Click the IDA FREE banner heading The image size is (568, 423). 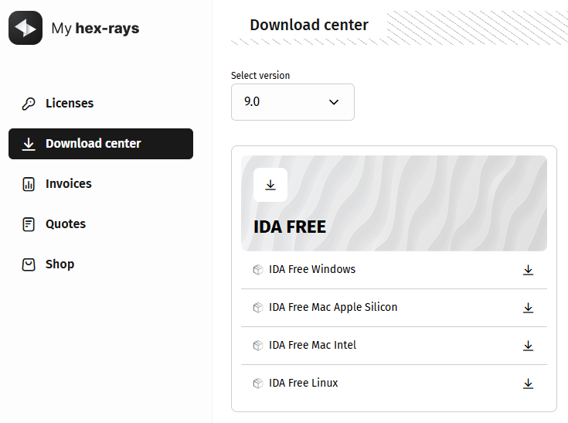pos(290,227)
